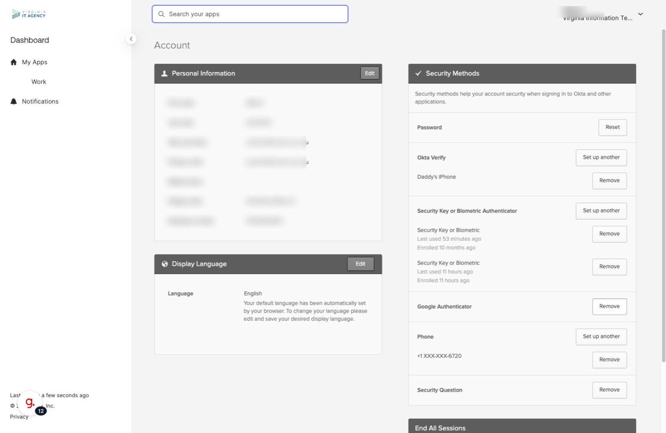This screenshot has height=433, width=666.
Task: Remove Google Authenticator method
Action: (x=609, y=306)
